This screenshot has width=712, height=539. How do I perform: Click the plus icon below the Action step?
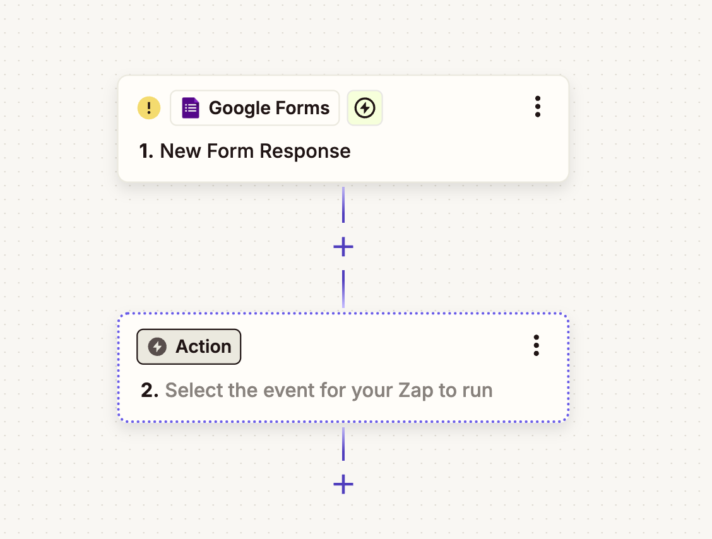[x=343, y=485]
